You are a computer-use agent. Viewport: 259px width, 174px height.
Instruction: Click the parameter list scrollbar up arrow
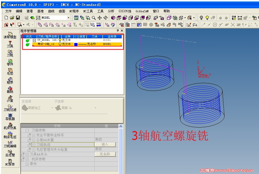click(121, 126)
